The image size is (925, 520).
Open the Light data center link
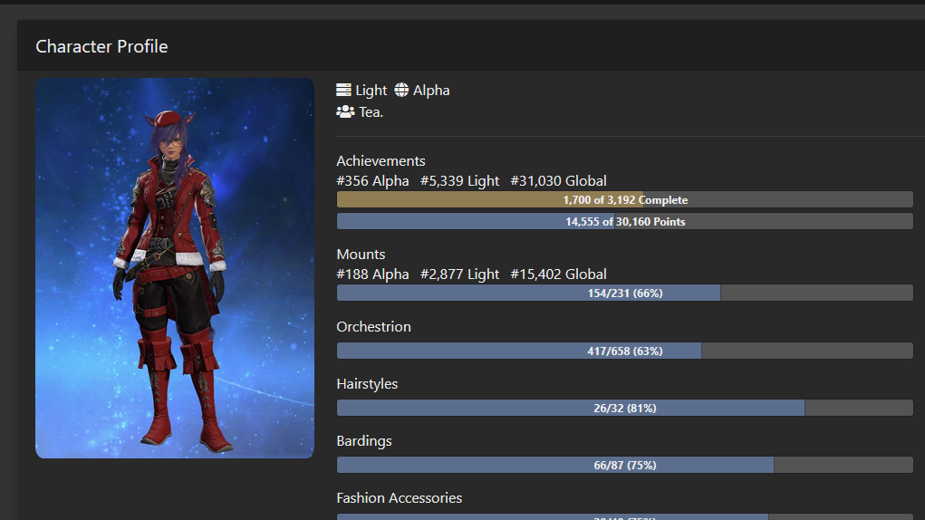click(371, 91)
